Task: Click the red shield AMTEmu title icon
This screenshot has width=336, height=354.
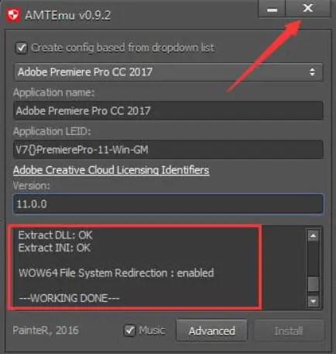Action: tap(13, 15)
